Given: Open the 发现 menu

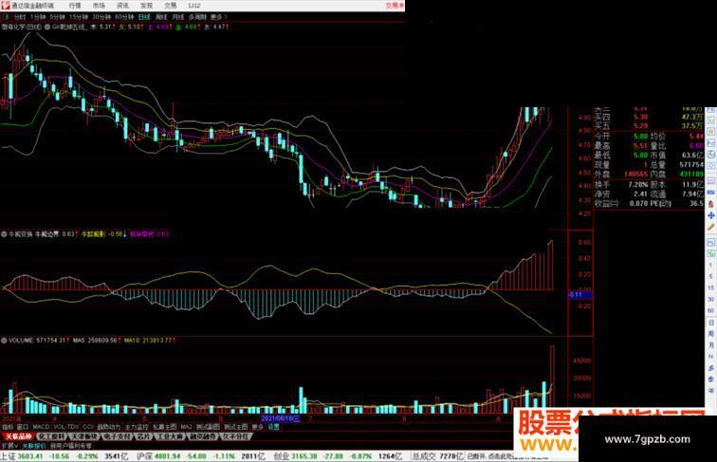Looking at the screenshot, I should point(146,6).
